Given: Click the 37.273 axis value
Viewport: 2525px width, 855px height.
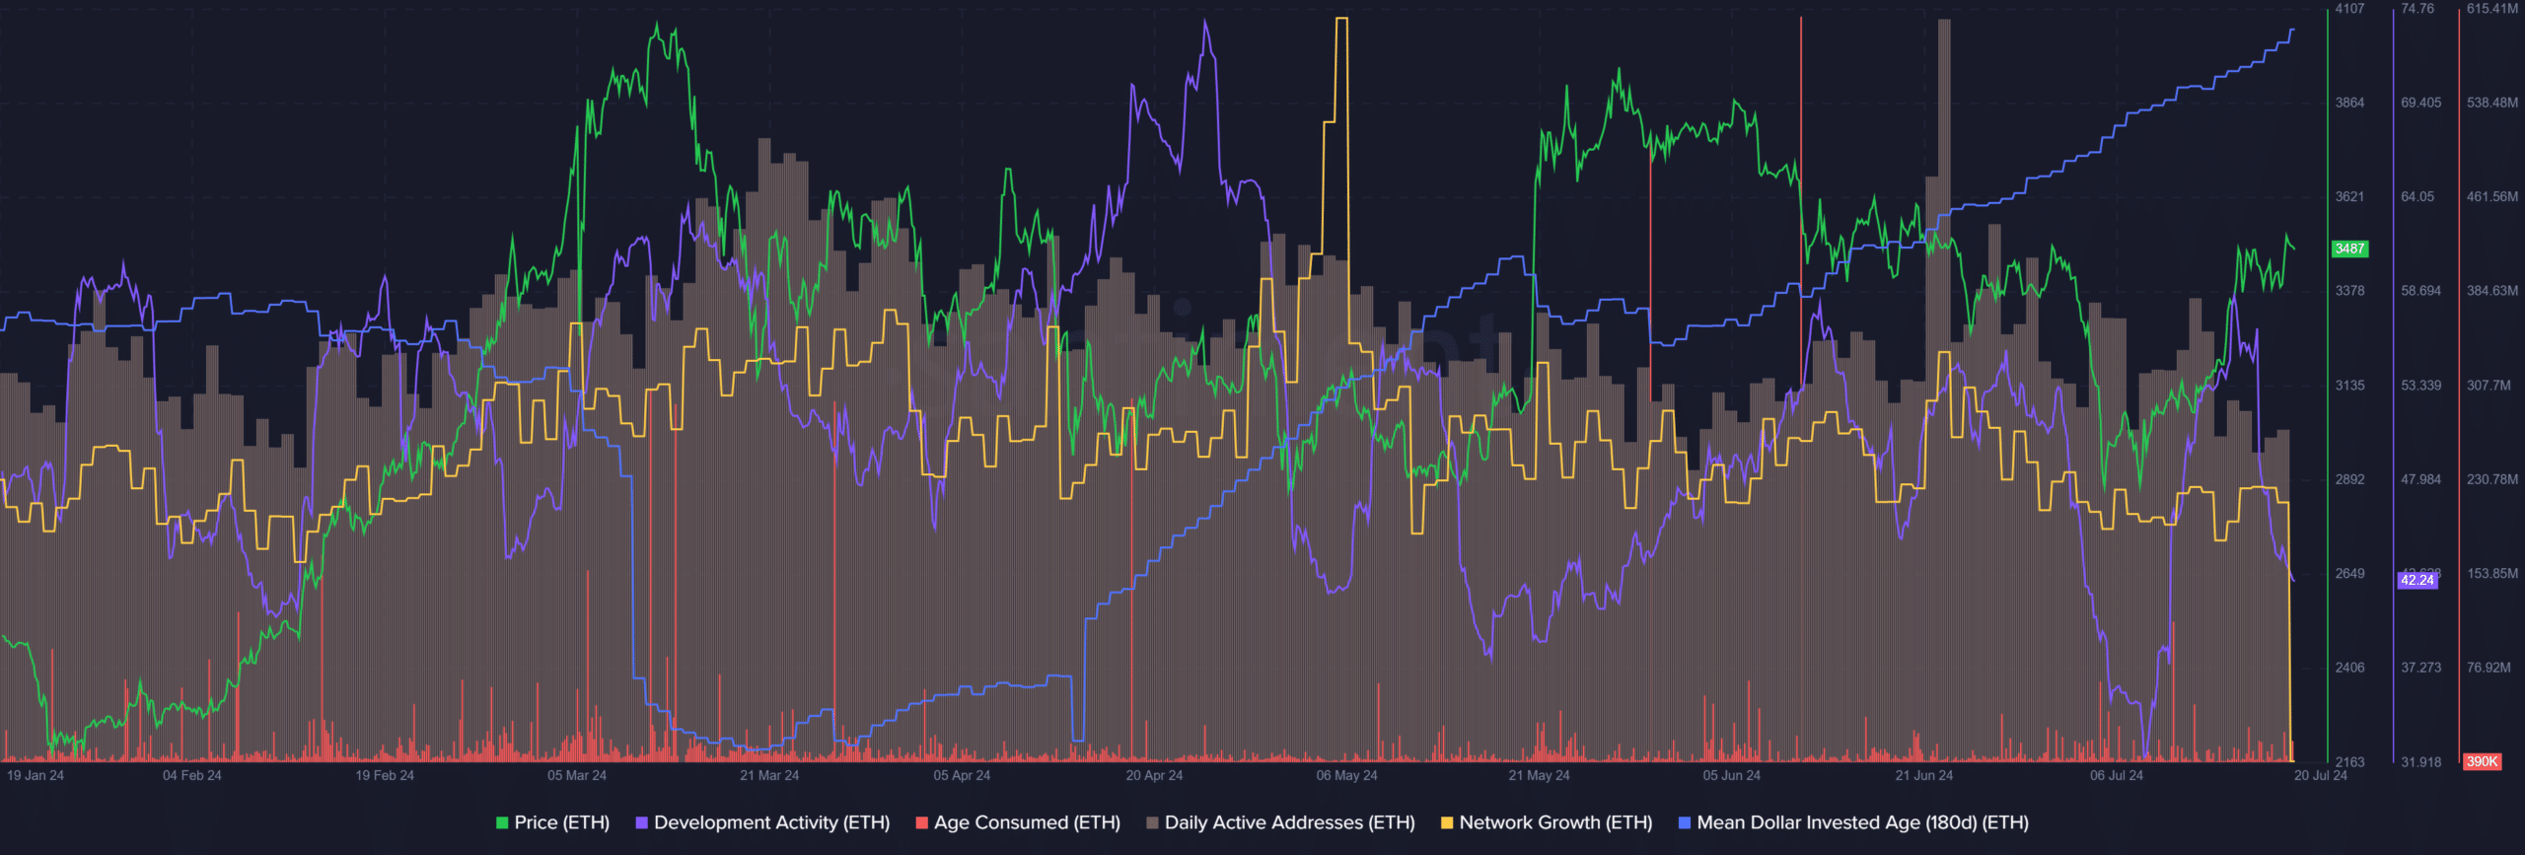Looking at the screenshot, I should [x=2421, y=668].
